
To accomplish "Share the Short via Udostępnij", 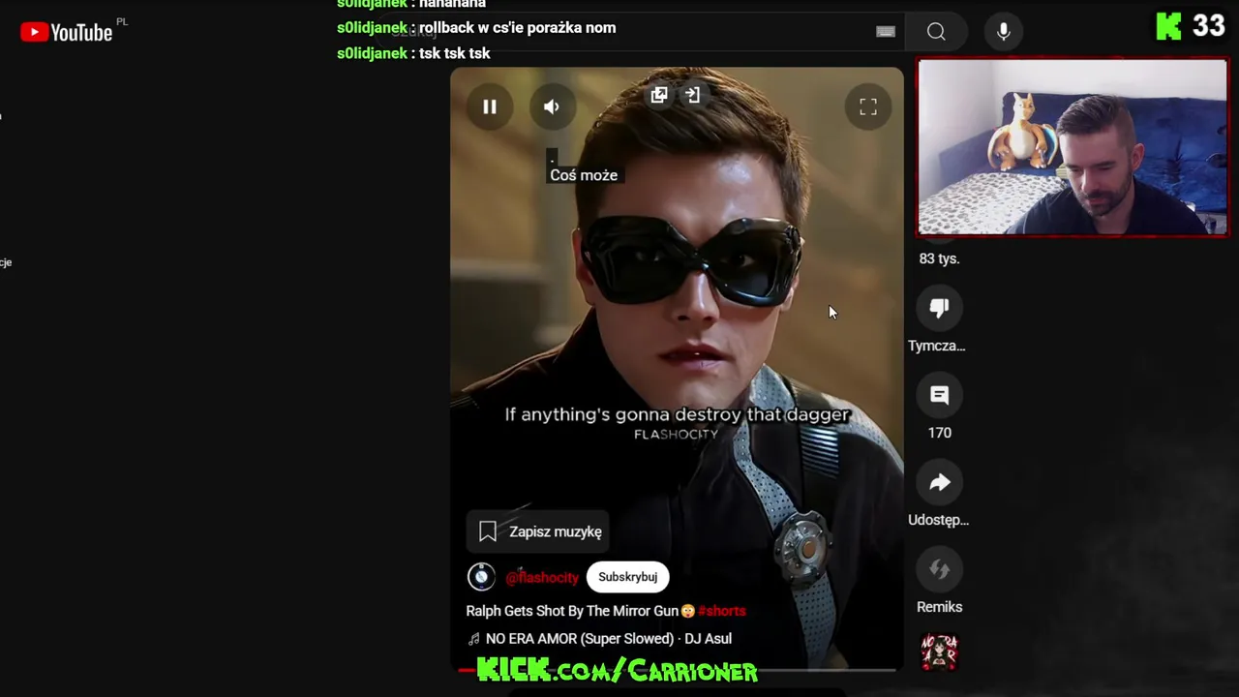I will point(939,482).
